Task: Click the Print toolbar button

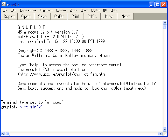Action: (x=76, y=16)
